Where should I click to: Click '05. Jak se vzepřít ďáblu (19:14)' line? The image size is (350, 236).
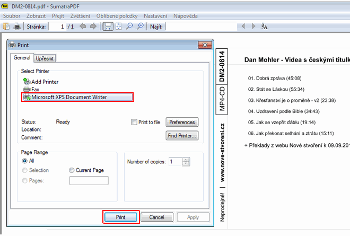pyautogui.click(x=282, y=122)
